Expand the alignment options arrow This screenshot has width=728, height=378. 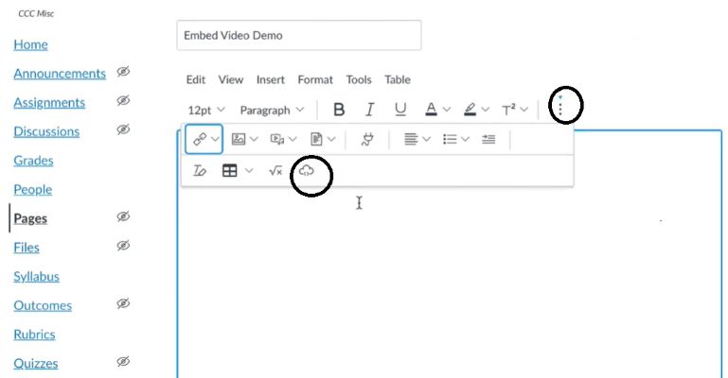coord(427,139)
